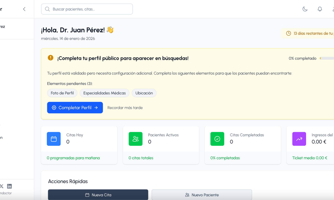334x200 pixels.
Task: Click the Nueva Cita quick action
Action: coord(98,195)
